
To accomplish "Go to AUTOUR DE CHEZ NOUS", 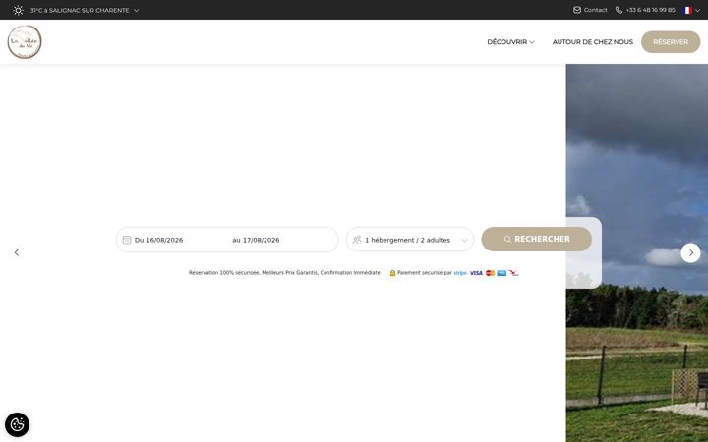I will (592, 42).
